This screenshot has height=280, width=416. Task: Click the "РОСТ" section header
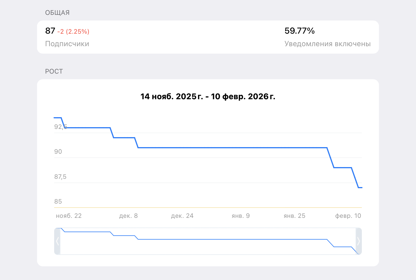pos(54,71)
